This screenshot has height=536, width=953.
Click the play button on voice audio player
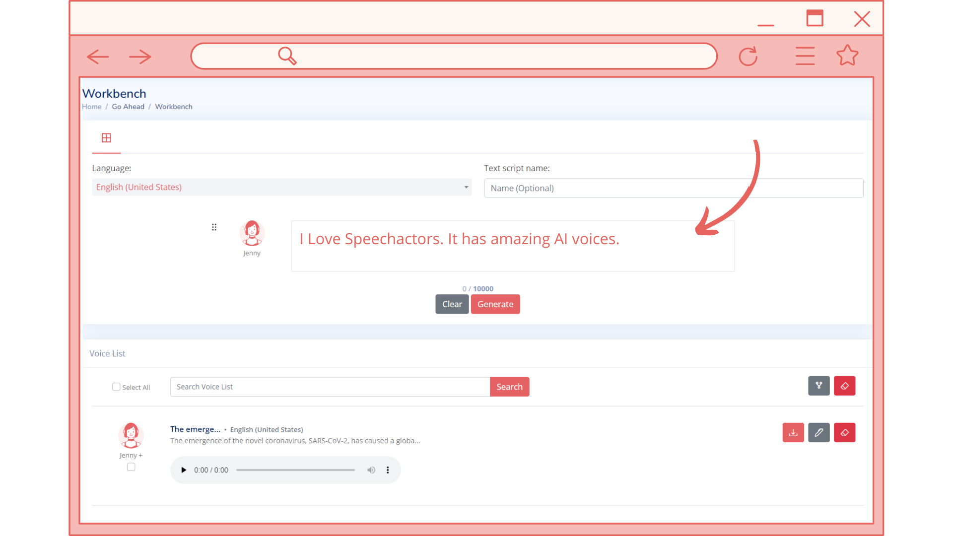(x=184, y=470)
